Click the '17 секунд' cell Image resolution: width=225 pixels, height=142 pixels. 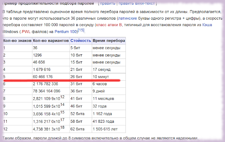click(x=109, y=69)
